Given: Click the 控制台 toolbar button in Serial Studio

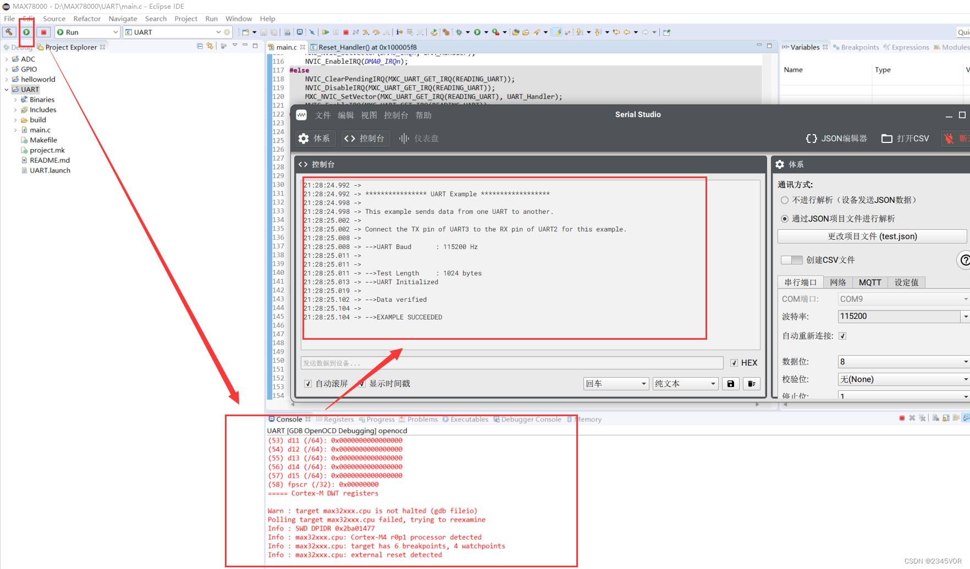Looking at the screenshot, I should click(x=365, y=139).
